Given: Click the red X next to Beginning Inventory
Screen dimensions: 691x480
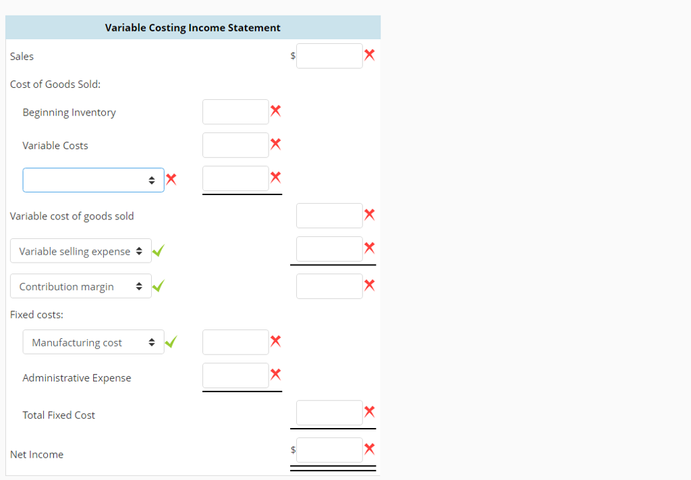Looking at the screenshot, I should (275, 110).
